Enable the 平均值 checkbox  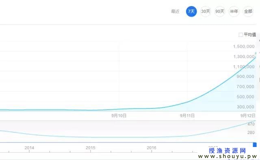(240, 35)
